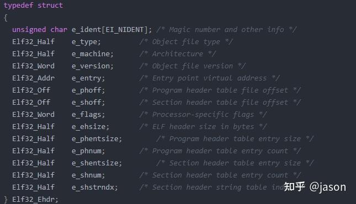Click the struct keyword
The height and width of the screenshot is (204, 356).
pyautogui.click(x=50, y=5)
